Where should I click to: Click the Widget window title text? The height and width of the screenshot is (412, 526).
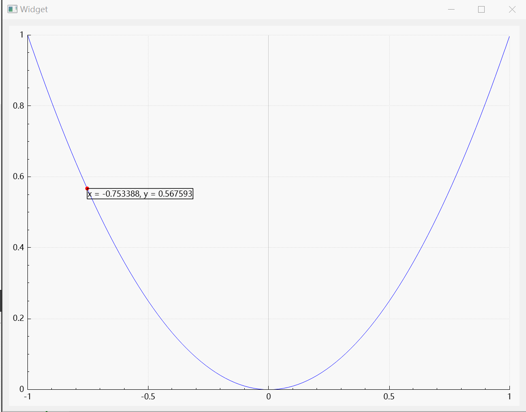(x=34, y=9)
